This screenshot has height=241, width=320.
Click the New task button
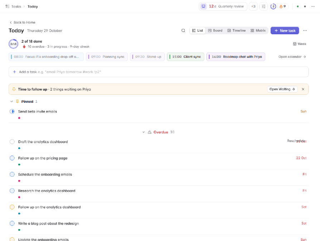[x=285, y=31]
